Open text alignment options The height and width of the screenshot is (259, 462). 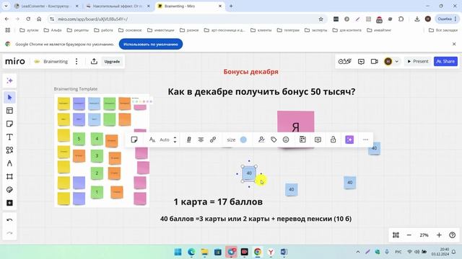[201, 140]
